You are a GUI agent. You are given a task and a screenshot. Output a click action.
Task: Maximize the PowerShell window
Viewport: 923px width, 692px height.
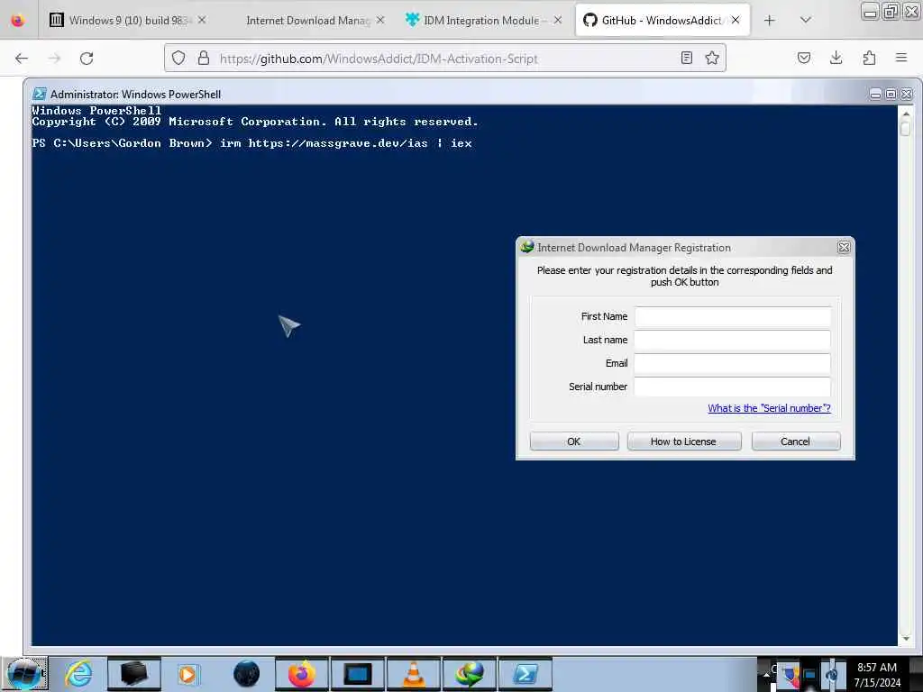891,95
